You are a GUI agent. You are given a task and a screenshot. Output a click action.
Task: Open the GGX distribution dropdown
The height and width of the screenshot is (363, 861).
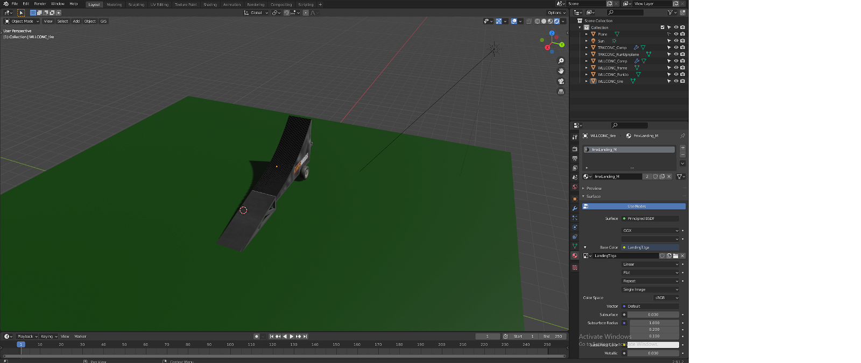click(x=650, y=230)
